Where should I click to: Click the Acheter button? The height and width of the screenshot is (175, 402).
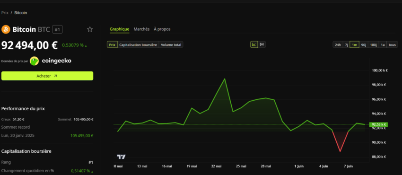(47, 76)
